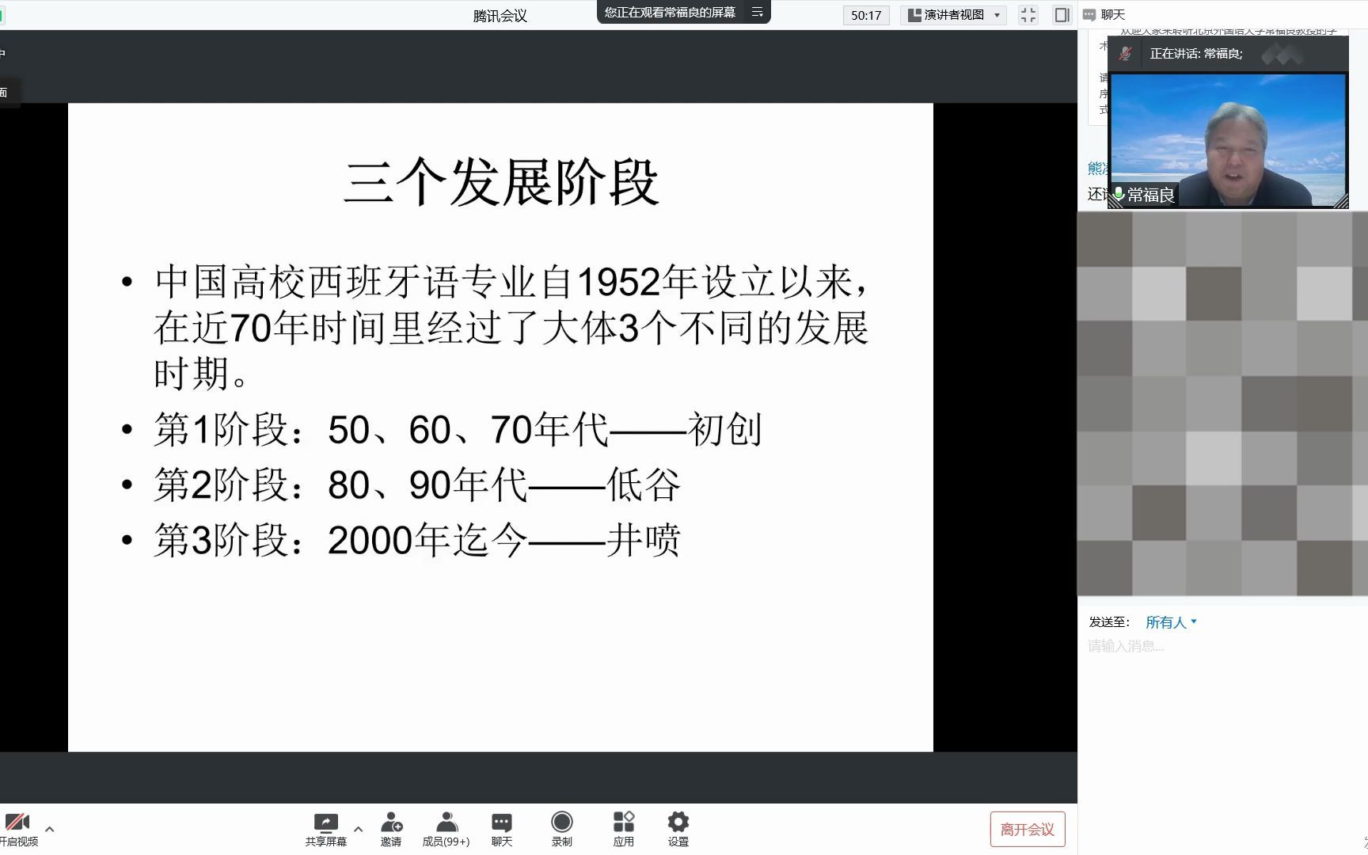This screenshot has height=855, width=1368.
Task: Expand video options arrow next to camera
Action: (50, 829)
